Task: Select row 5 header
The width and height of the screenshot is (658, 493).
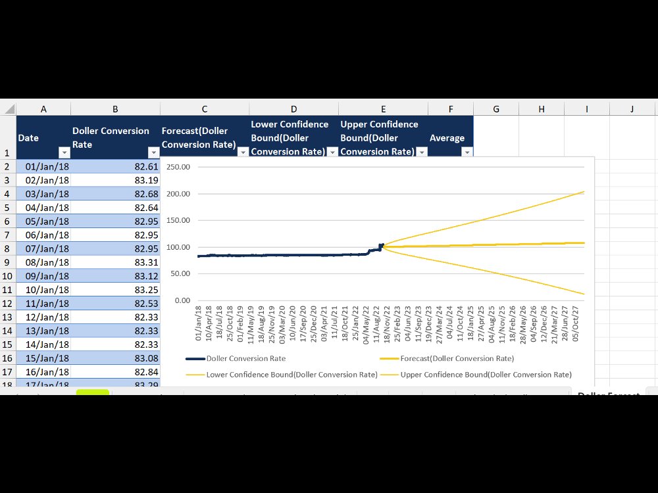Action: 7,208
